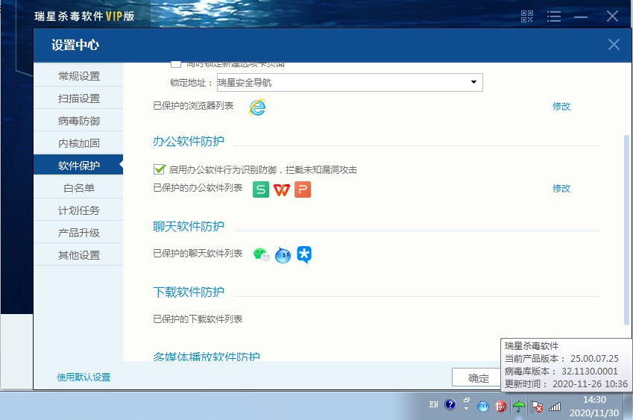Image resolution: width=633 pixels, height=420 pixels.
Task: Click the taskbar clock showing 14:30
Action: [x=594, y=400]
